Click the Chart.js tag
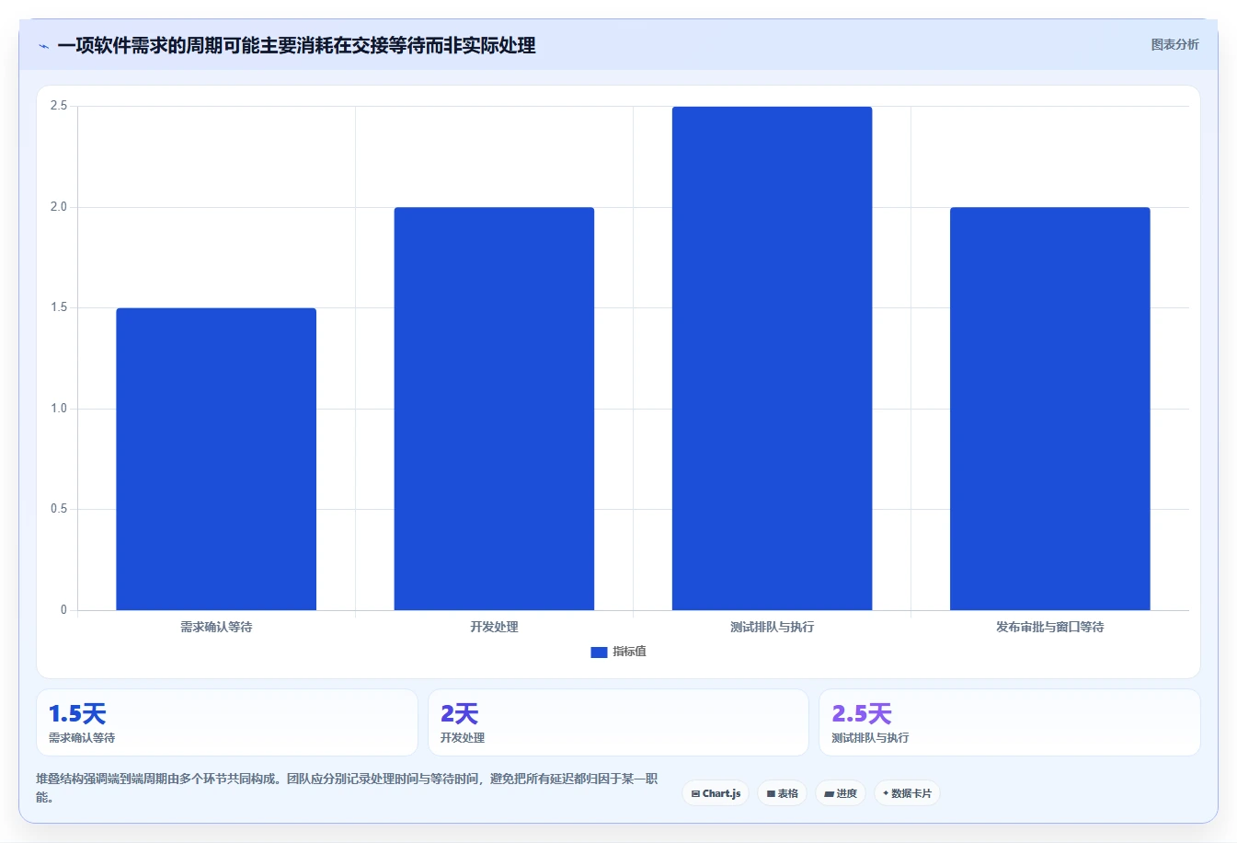 point(716,793)
